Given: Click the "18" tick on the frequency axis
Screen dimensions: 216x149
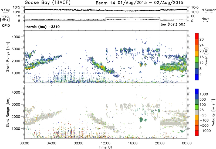Looking at the screenshot, I should click(x=18, y=16).
